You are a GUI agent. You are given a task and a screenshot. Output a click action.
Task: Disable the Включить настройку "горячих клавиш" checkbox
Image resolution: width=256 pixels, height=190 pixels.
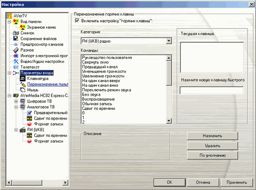point(77,20)
